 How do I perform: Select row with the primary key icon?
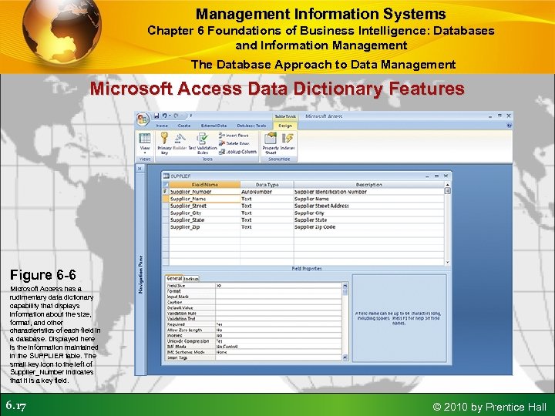165,192
